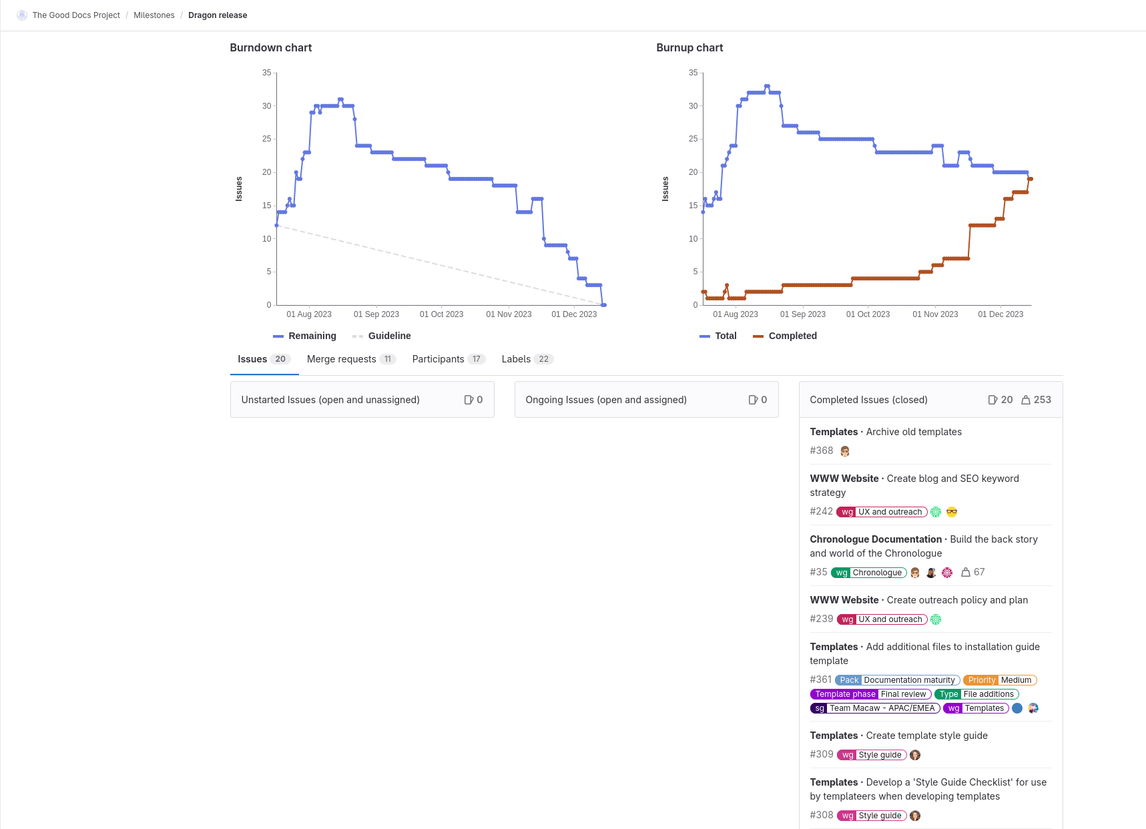
Task: Click Completed Issues (closed) header
Action: 869,400
